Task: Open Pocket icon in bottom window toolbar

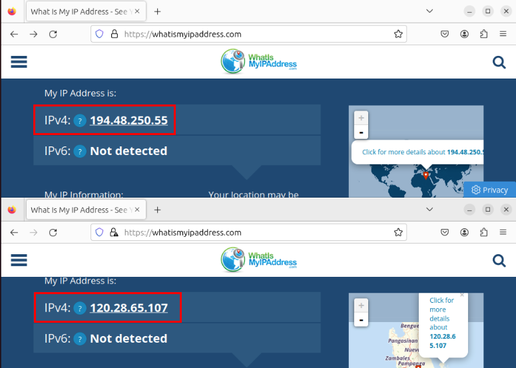Action: [x=445, y=232]
